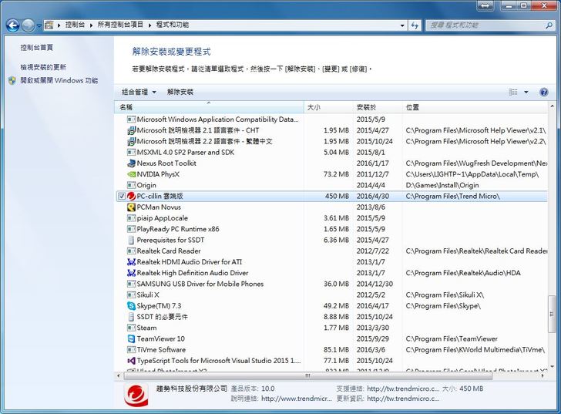The width and height of the screenshot is (561, 414).
Task: Click the Nexus Root Toolkit icon
Action: click(131, 163)
